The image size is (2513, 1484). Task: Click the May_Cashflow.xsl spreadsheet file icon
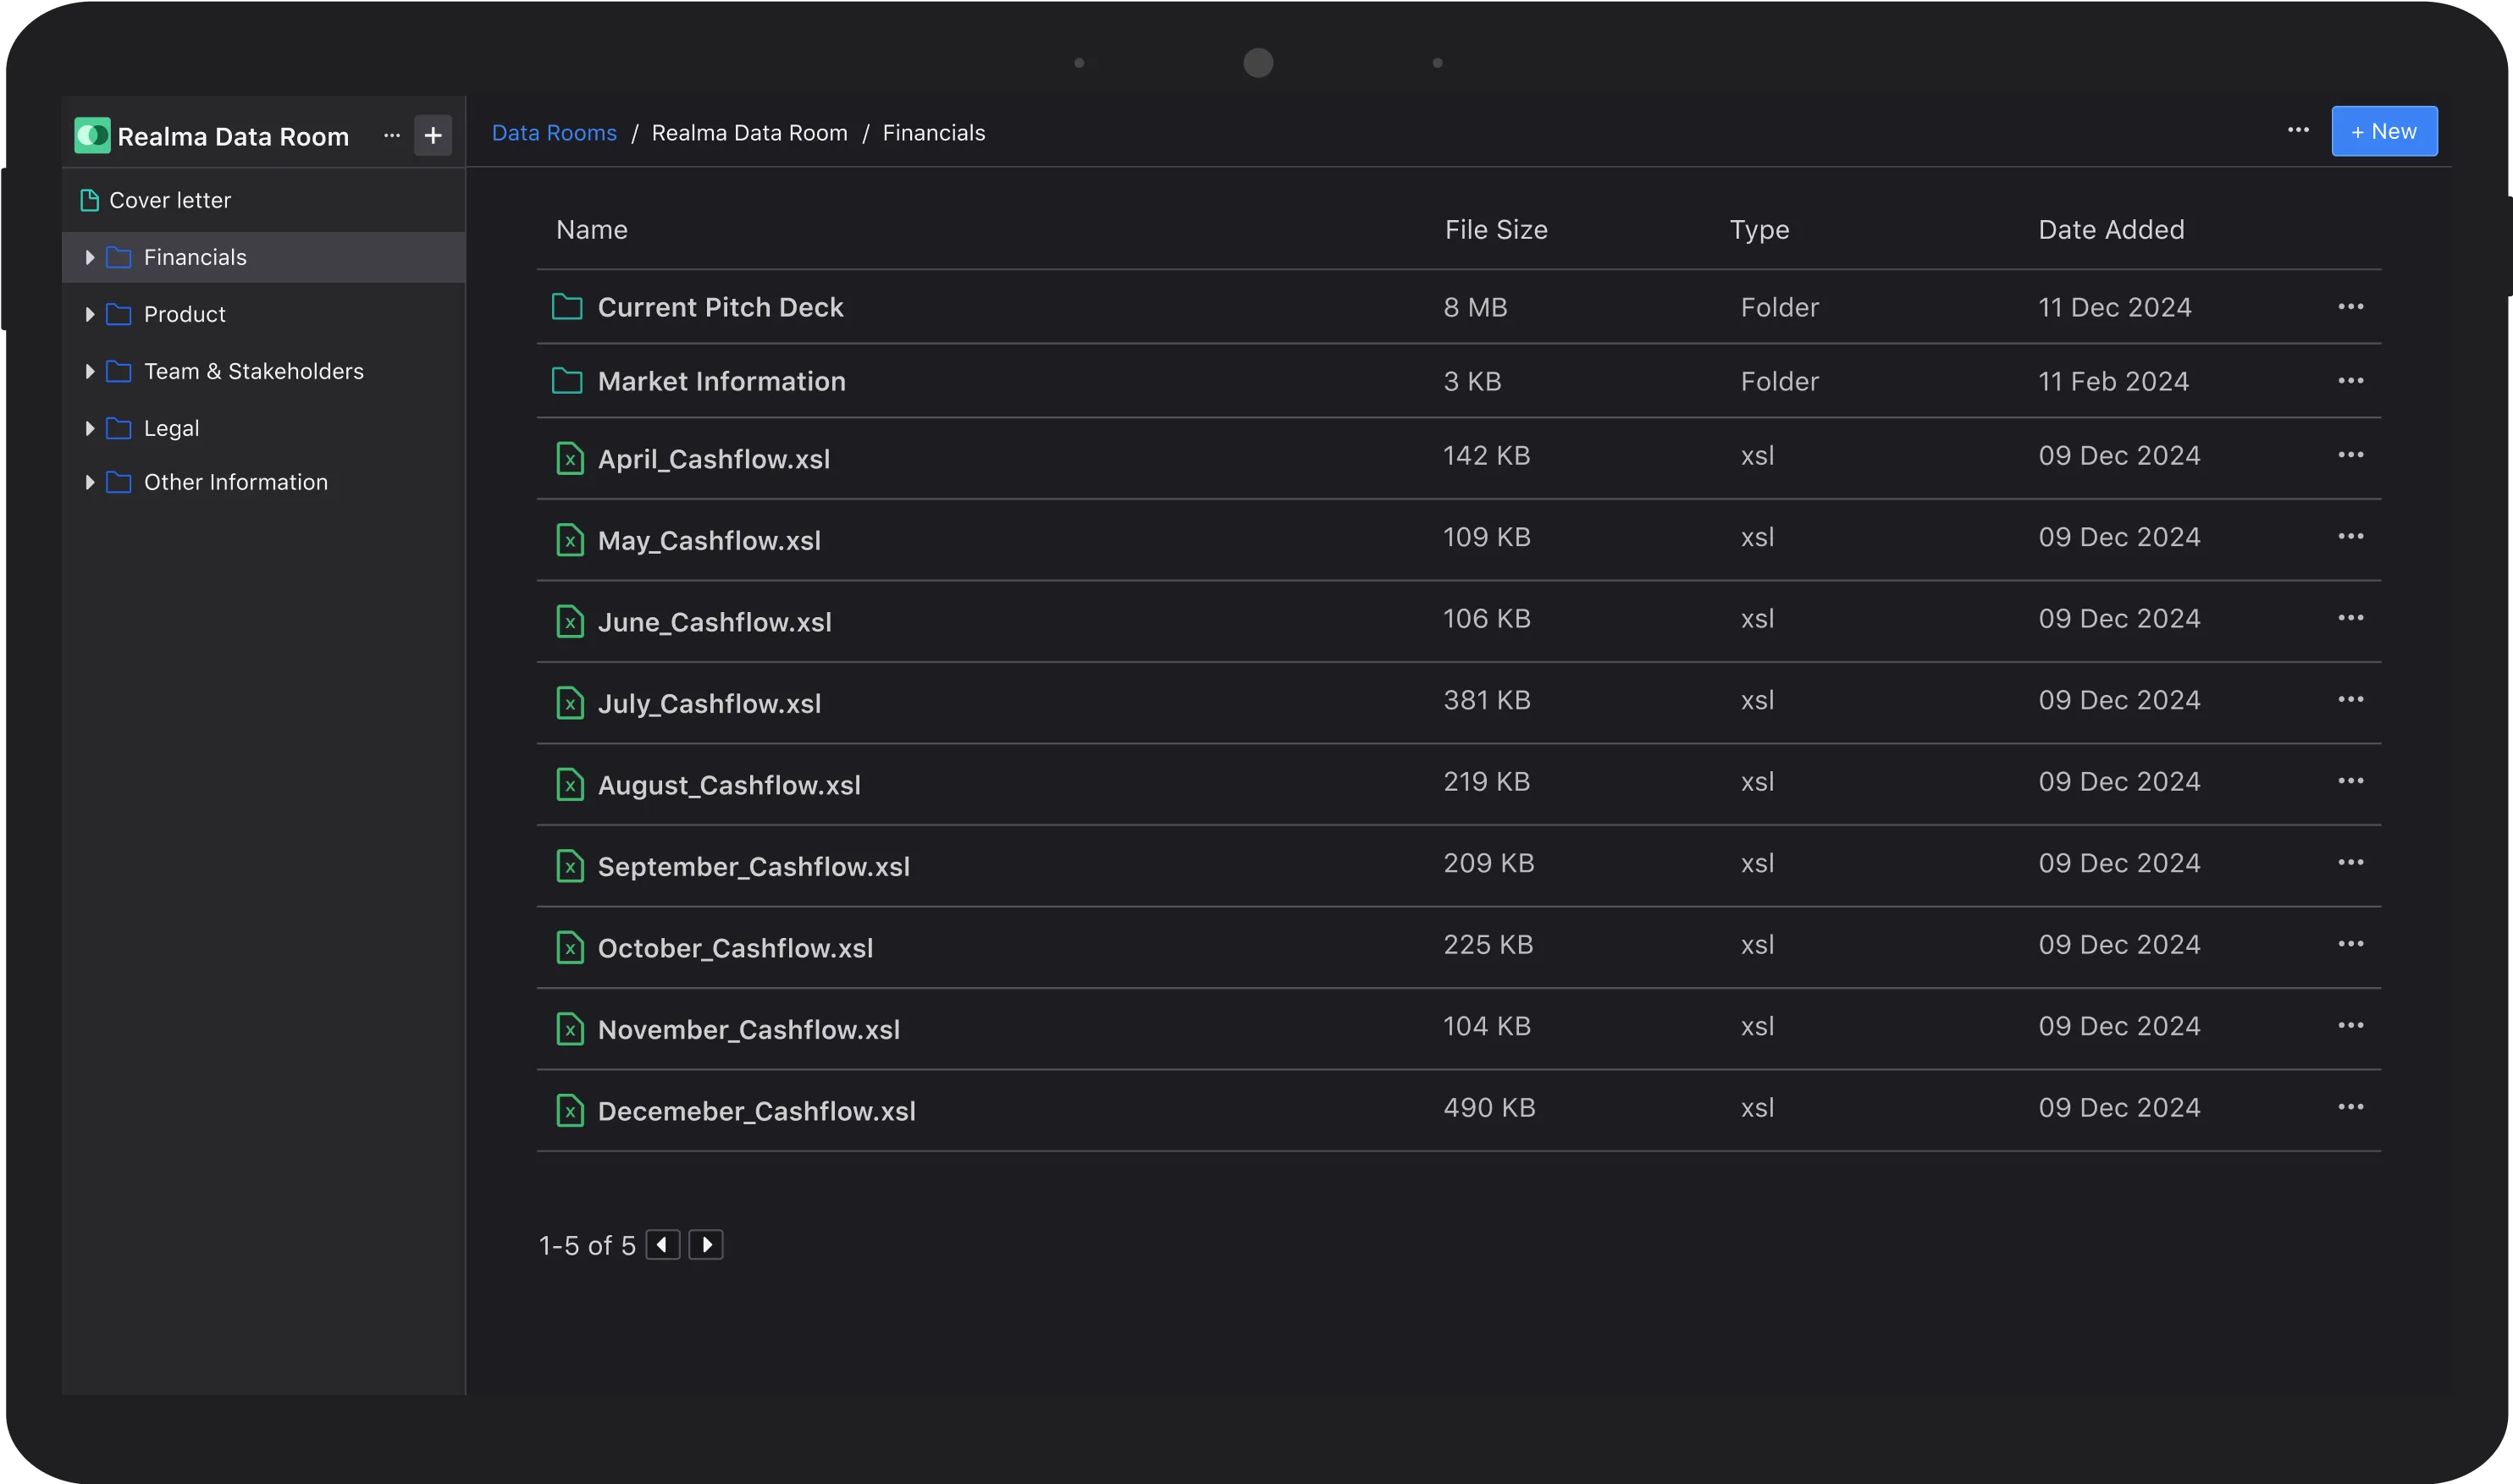[570, 541]
